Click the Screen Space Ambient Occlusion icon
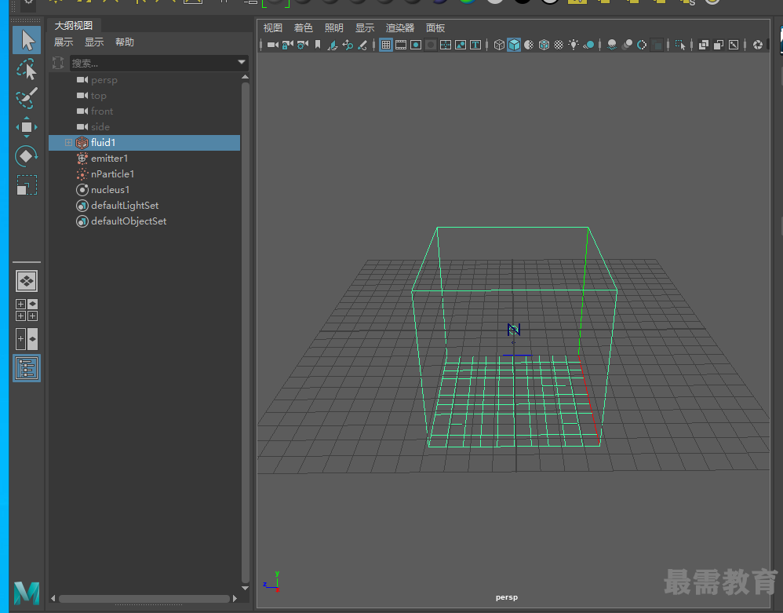783x613 pixels. (612, 45)
